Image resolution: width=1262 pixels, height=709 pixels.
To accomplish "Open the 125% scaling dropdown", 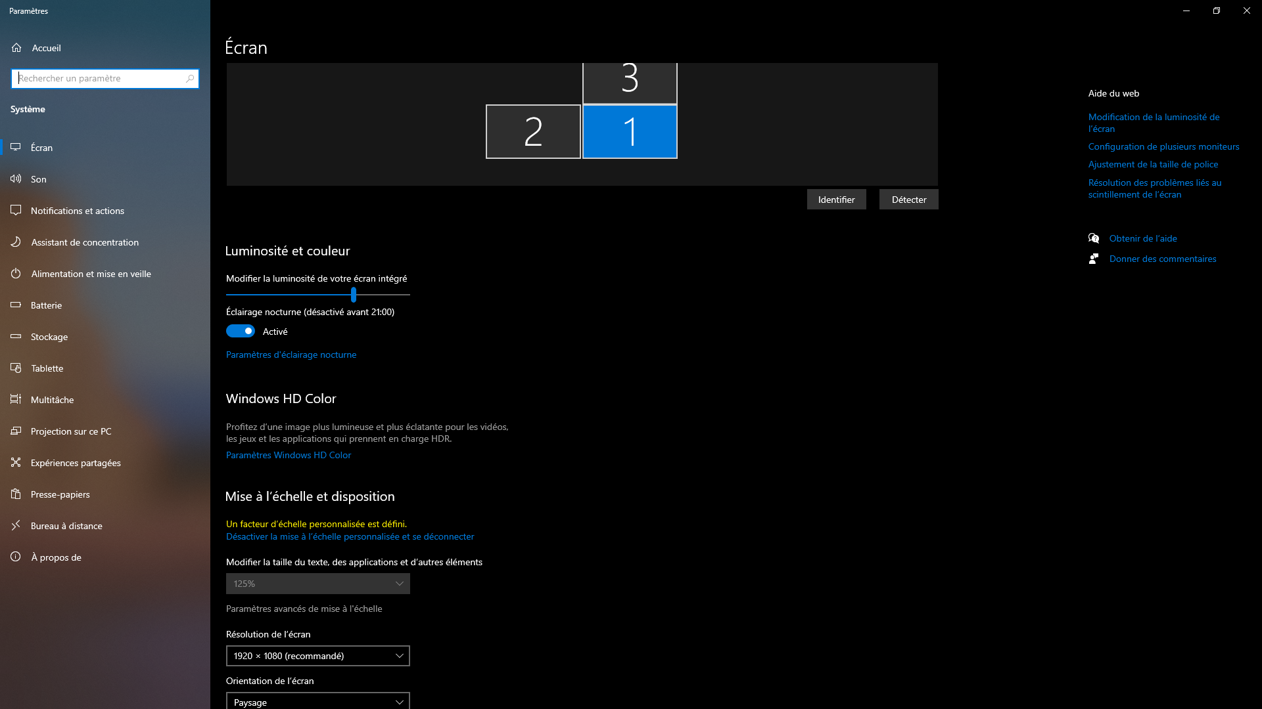I will pos(317,583).
